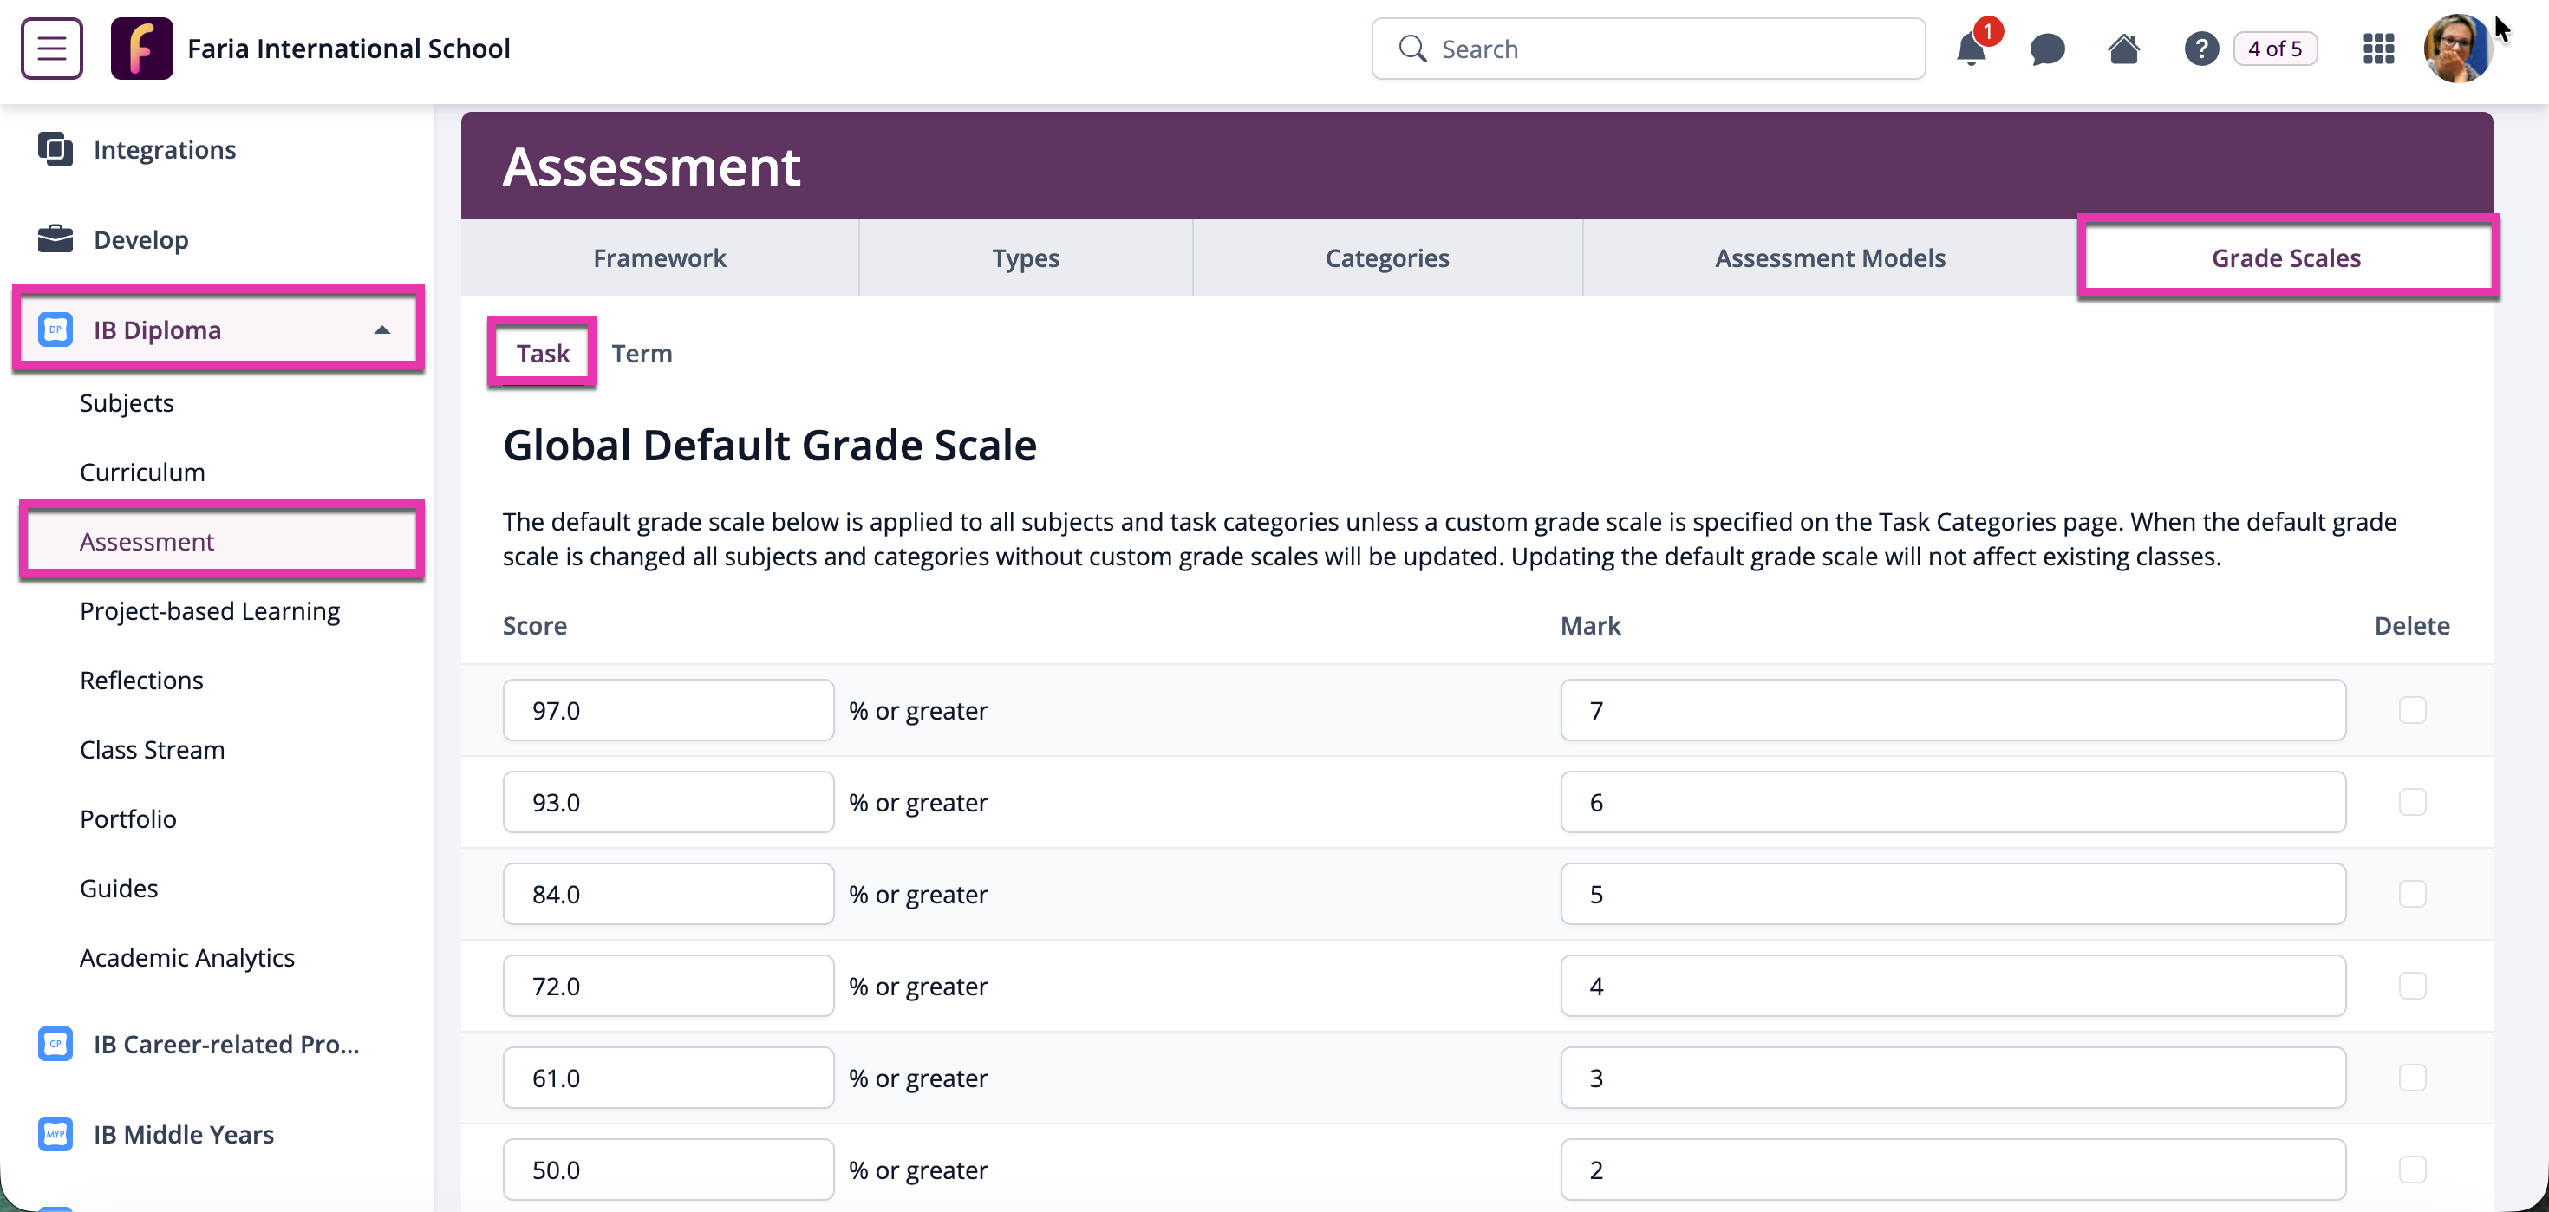Viewport: 2549px width, 1212px height.
Task: Open Guides in sidebar
Action: (x=119, y=888)
